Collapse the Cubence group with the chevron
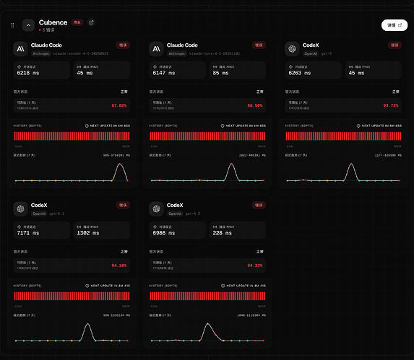 coord(28,25)
